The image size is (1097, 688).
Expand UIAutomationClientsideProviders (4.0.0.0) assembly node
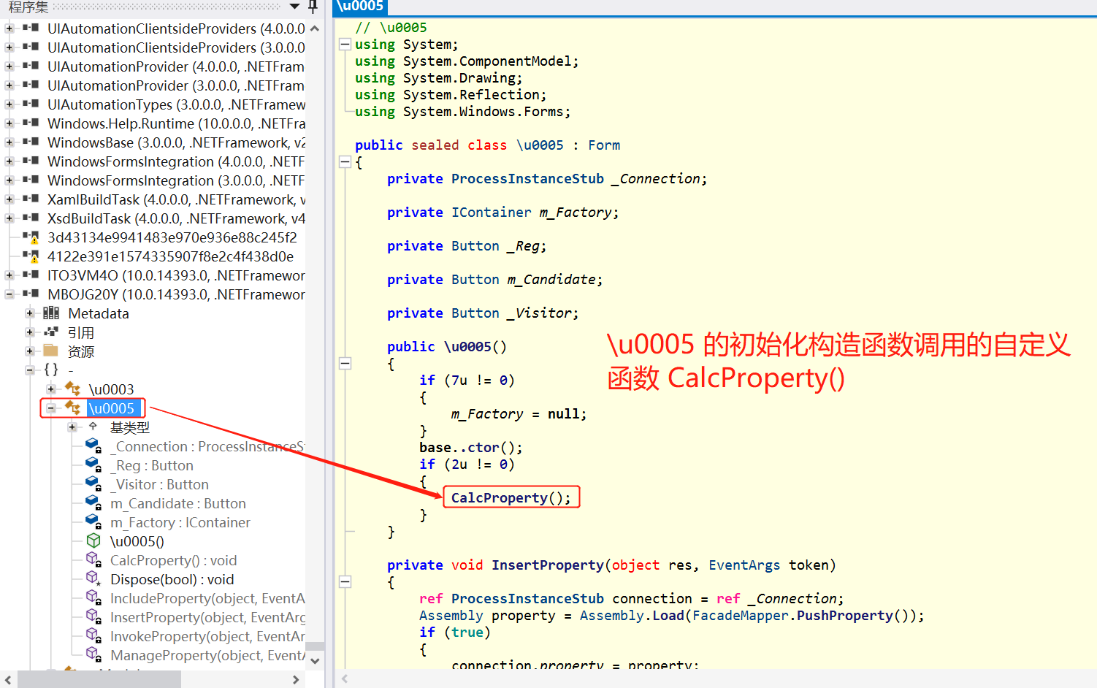click(9, 28)
